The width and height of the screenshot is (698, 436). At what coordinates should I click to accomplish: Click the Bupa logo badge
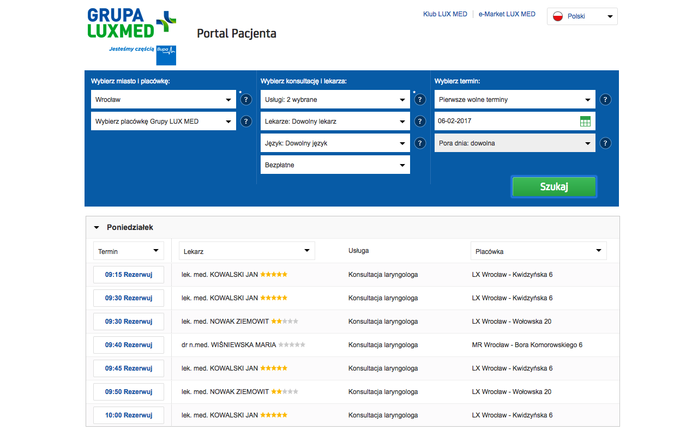click(166, 55)
